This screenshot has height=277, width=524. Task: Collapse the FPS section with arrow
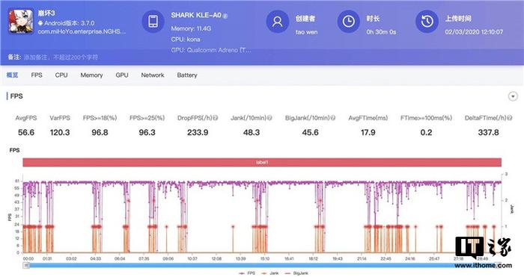513,96
